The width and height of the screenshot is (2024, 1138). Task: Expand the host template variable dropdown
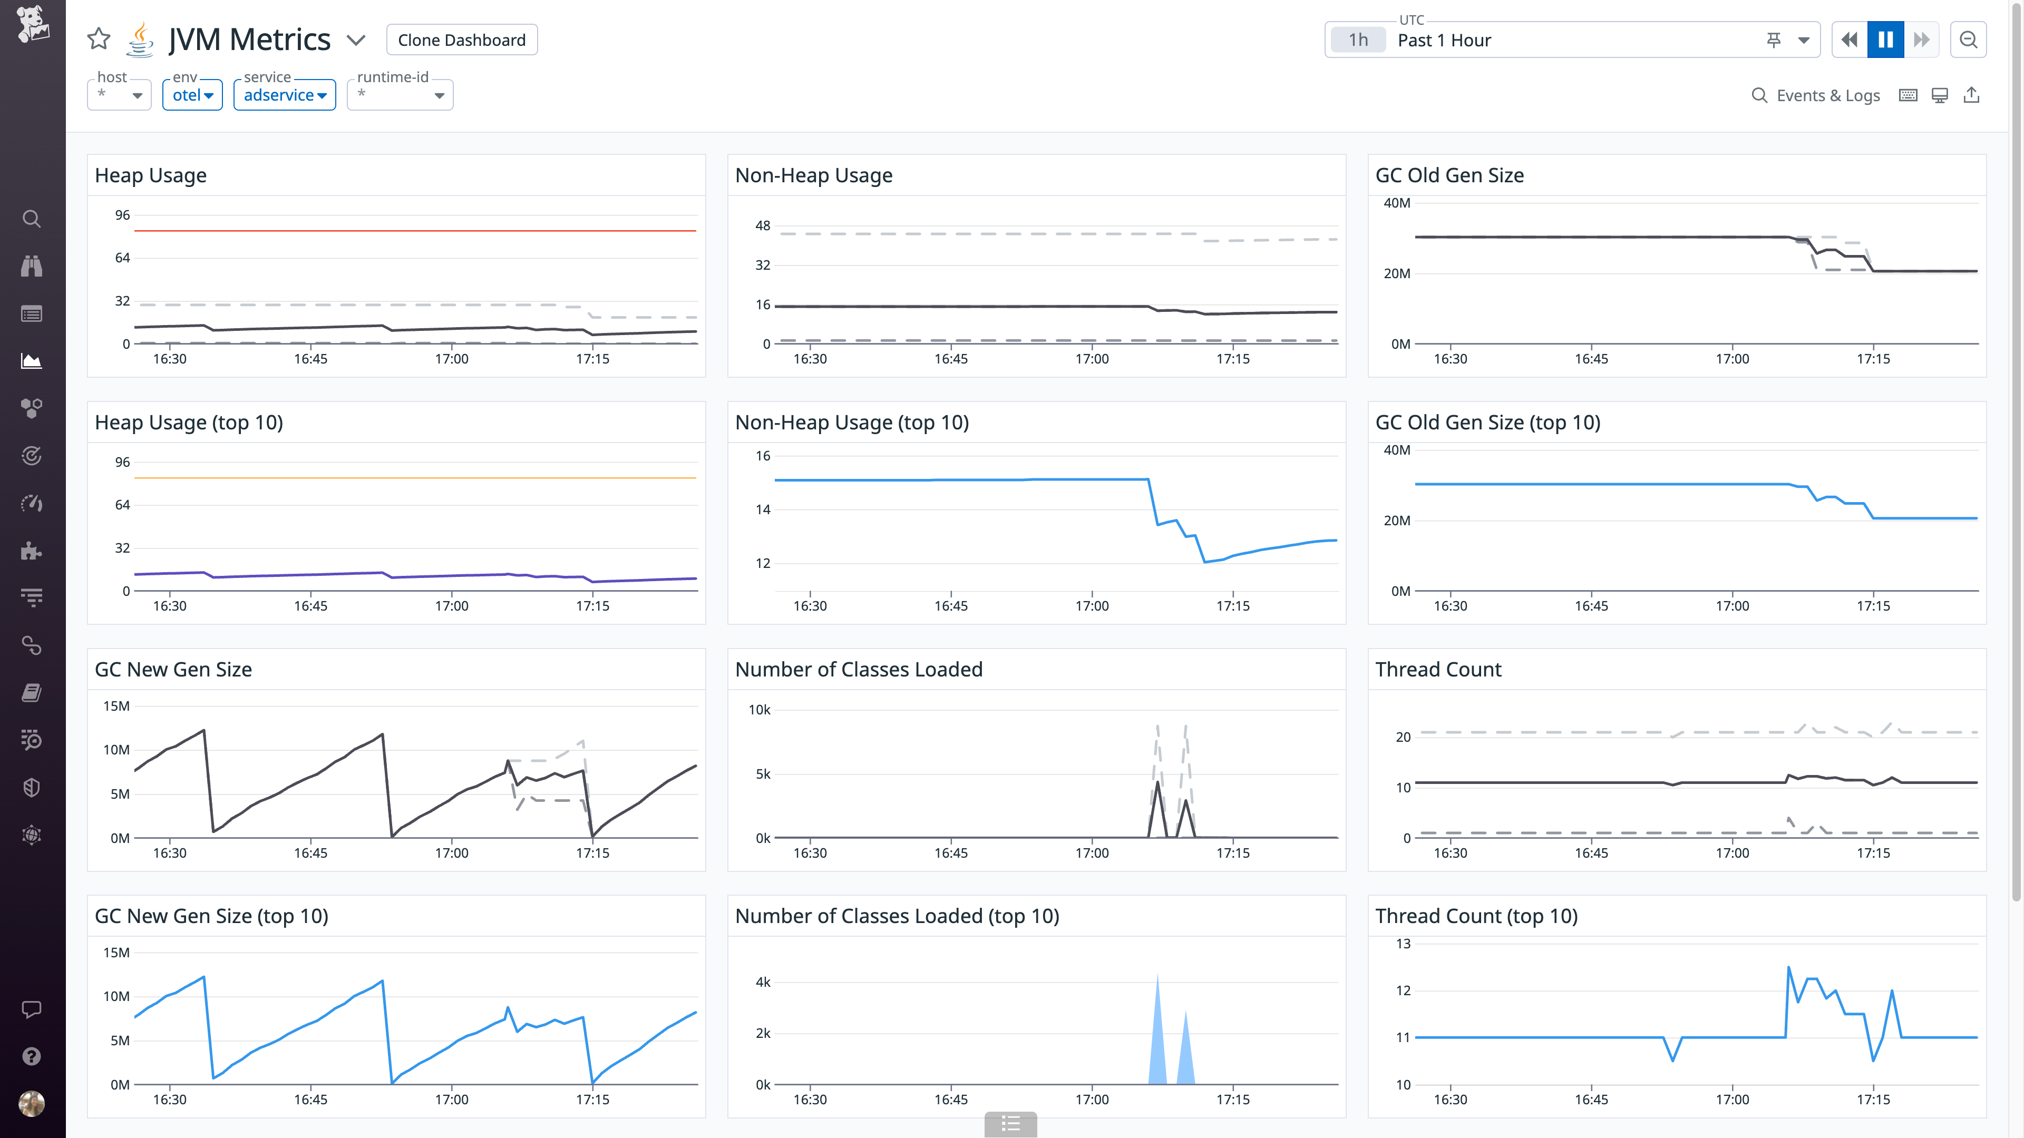[119, 94]
